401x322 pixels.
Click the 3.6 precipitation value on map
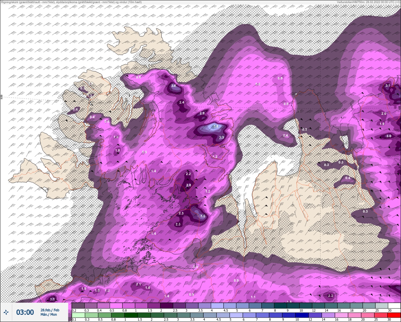174,86
